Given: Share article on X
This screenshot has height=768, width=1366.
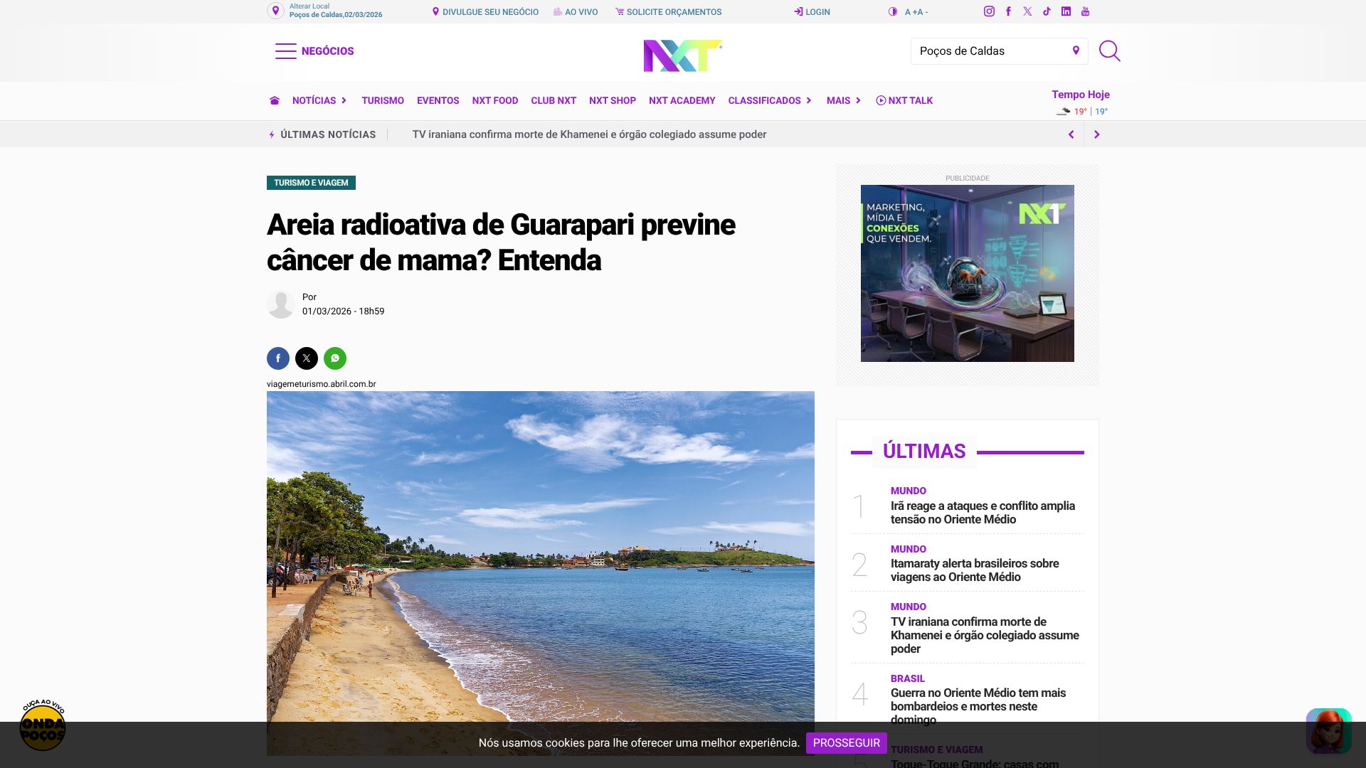Looking at the screenshot, I should (x=307, y=358).
